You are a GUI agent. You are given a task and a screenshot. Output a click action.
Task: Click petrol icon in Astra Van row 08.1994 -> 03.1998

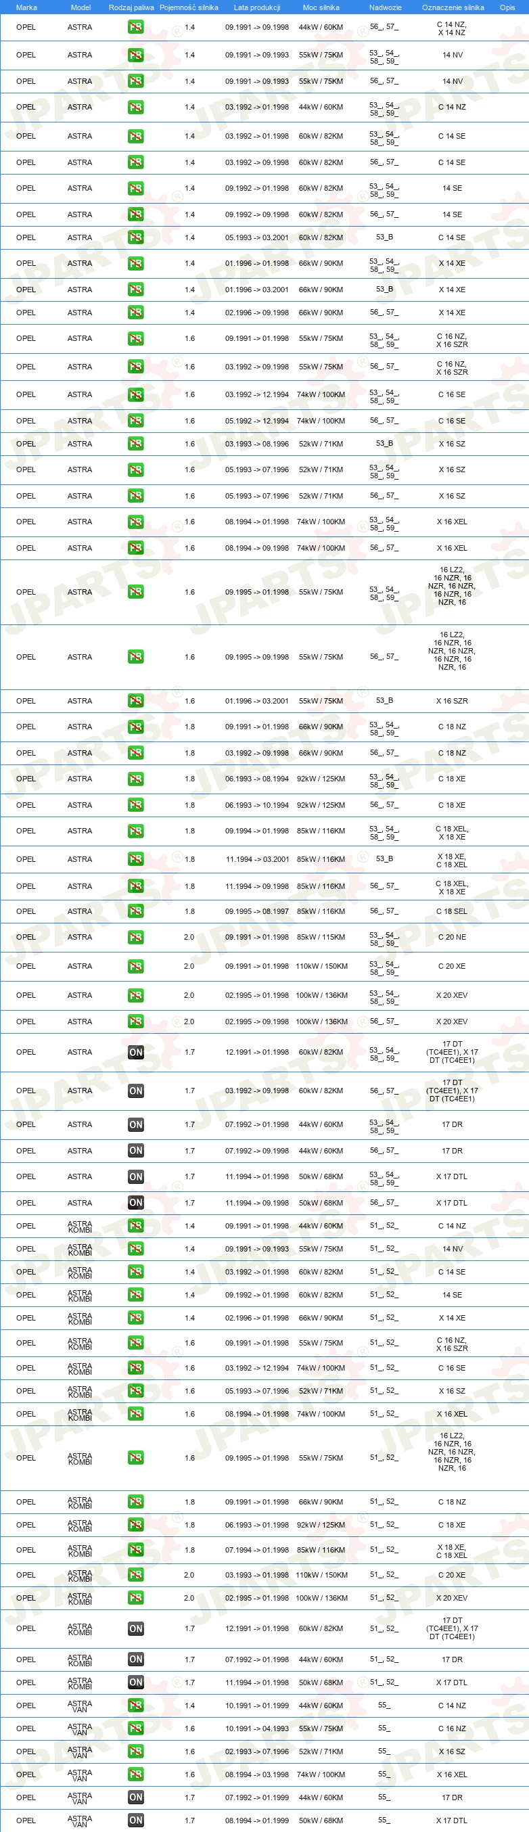coord(136,1774)
